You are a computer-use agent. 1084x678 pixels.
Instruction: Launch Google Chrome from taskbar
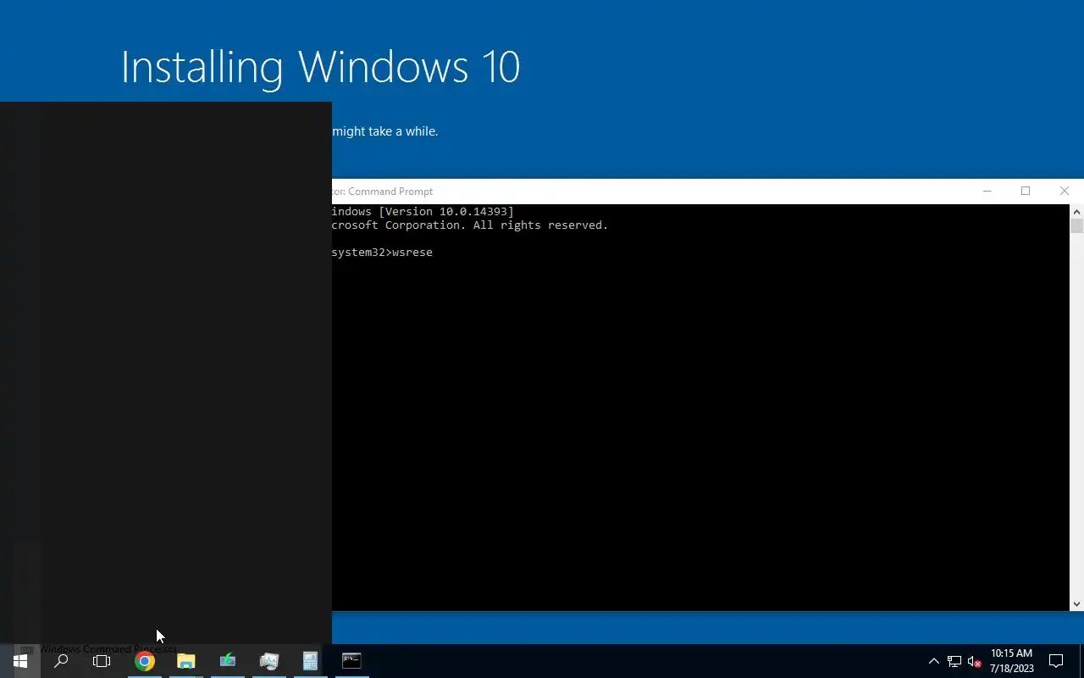pyautogui.click(x=145, y=661)
